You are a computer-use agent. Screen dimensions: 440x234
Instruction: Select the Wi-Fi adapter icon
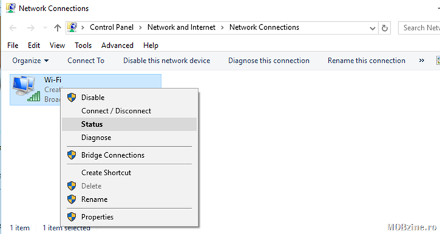point(26,89)
